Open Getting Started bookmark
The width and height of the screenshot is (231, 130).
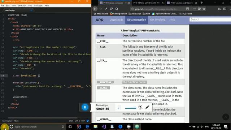coord(118,14)
